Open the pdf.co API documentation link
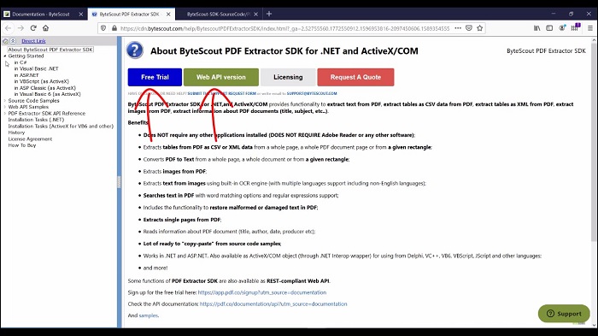This screenshot has width=598, height=336. coord(273,304)
